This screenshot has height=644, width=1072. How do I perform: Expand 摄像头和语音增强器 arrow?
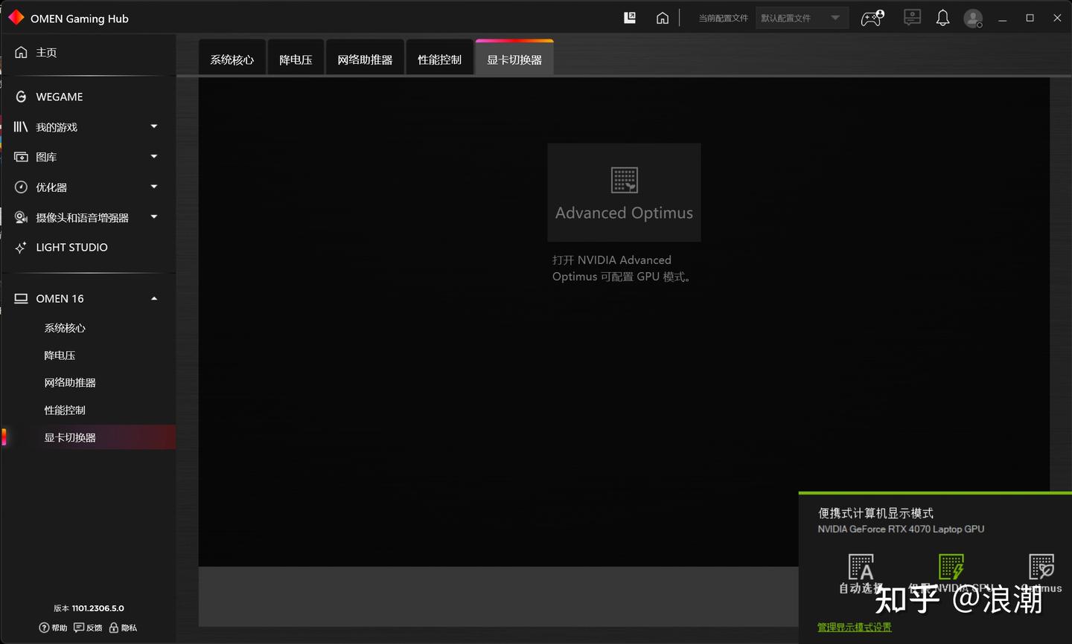(154, 217)
